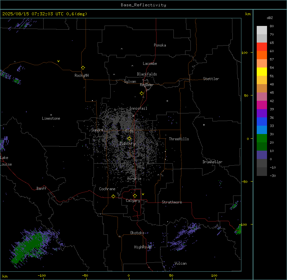Click the Okotoks label
Image resolution: width=287 pixels, height=280 pixels.
coord(137,233)
